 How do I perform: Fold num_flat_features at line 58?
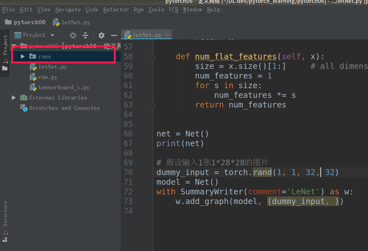click(153, 57)
